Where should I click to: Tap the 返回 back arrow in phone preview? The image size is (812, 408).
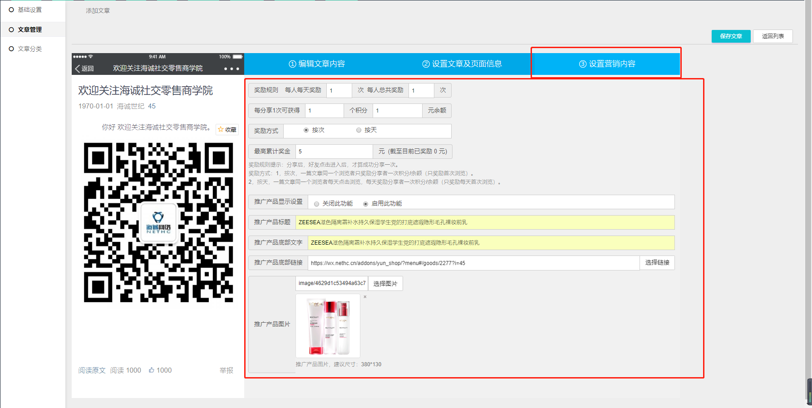(84, 69)
